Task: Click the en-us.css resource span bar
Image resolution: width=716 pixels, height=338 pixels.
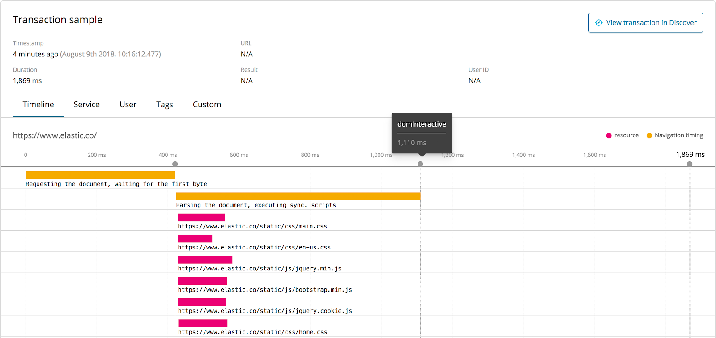Action: (x=195, y=239)
